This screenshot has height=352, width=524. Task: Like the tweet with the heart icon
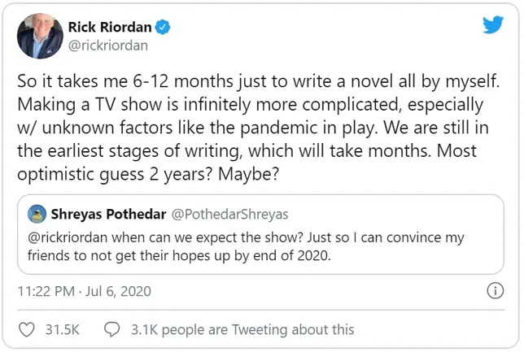point(27,329)
